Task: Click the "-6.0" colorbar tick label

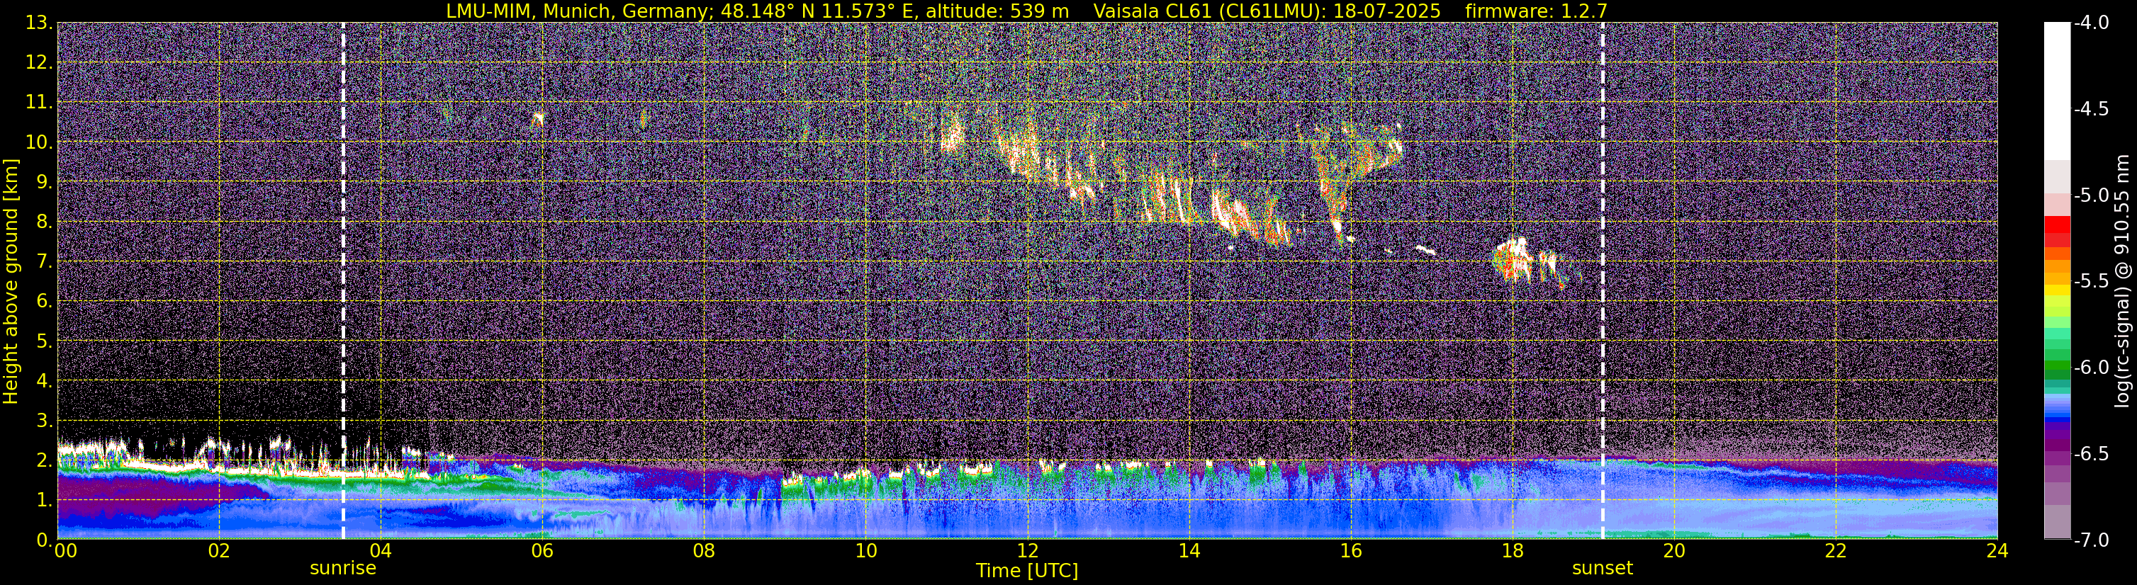Action: [x=2092, y=367]
